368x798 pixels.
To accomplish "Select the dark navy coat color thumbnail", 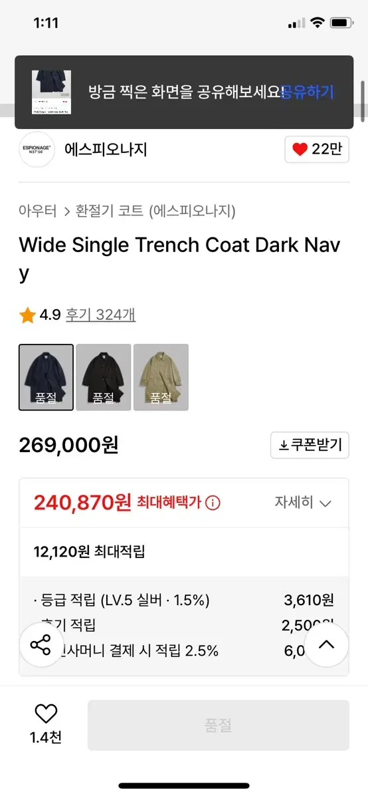I will tap(46, 377).
